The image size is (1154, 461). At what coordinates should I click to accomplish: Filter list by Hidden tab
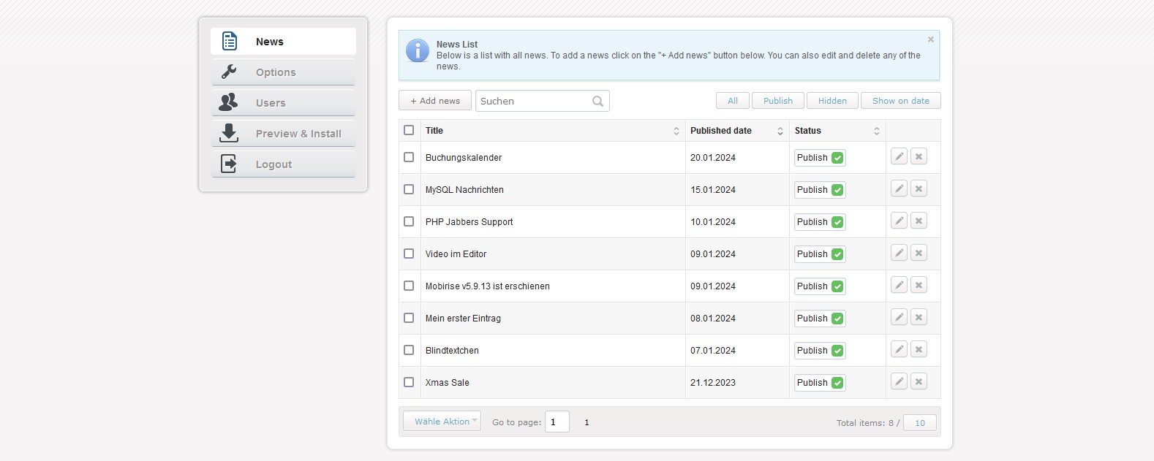[832, 101]
